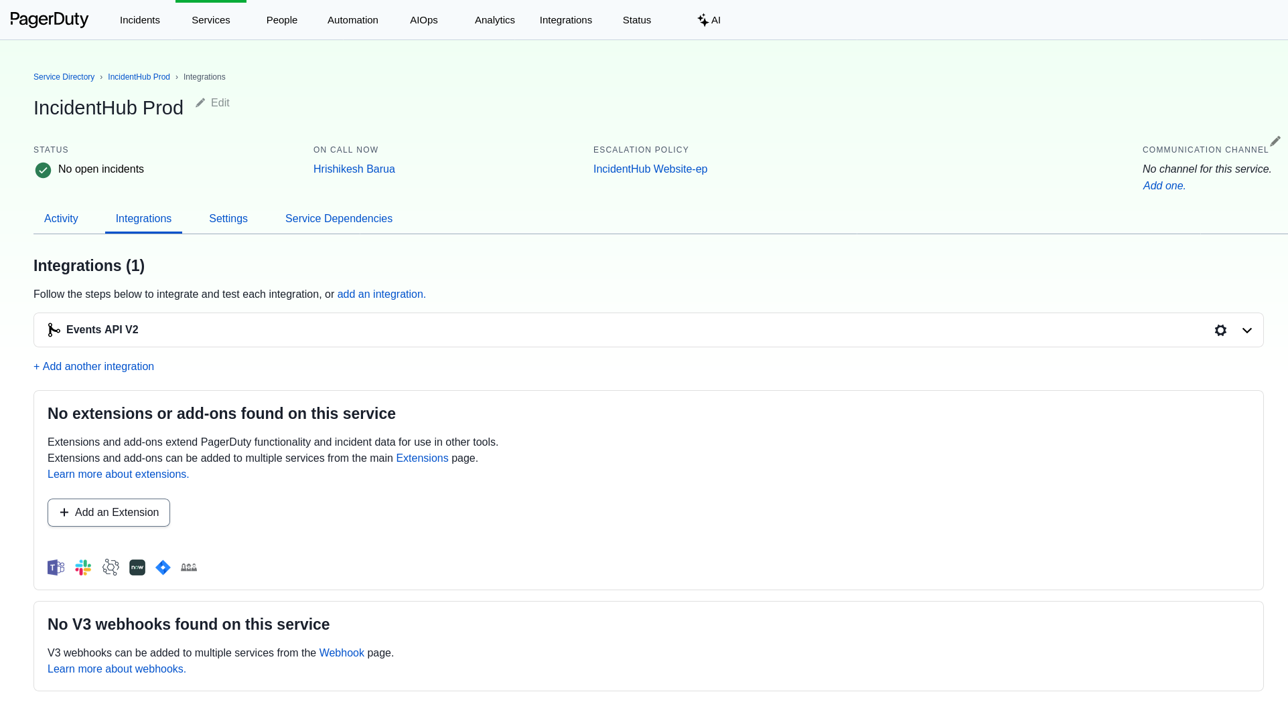Open IncidentHub Website-ep escalation policy
Screen dimensions: 1288x702
click(x=650, y=169)
